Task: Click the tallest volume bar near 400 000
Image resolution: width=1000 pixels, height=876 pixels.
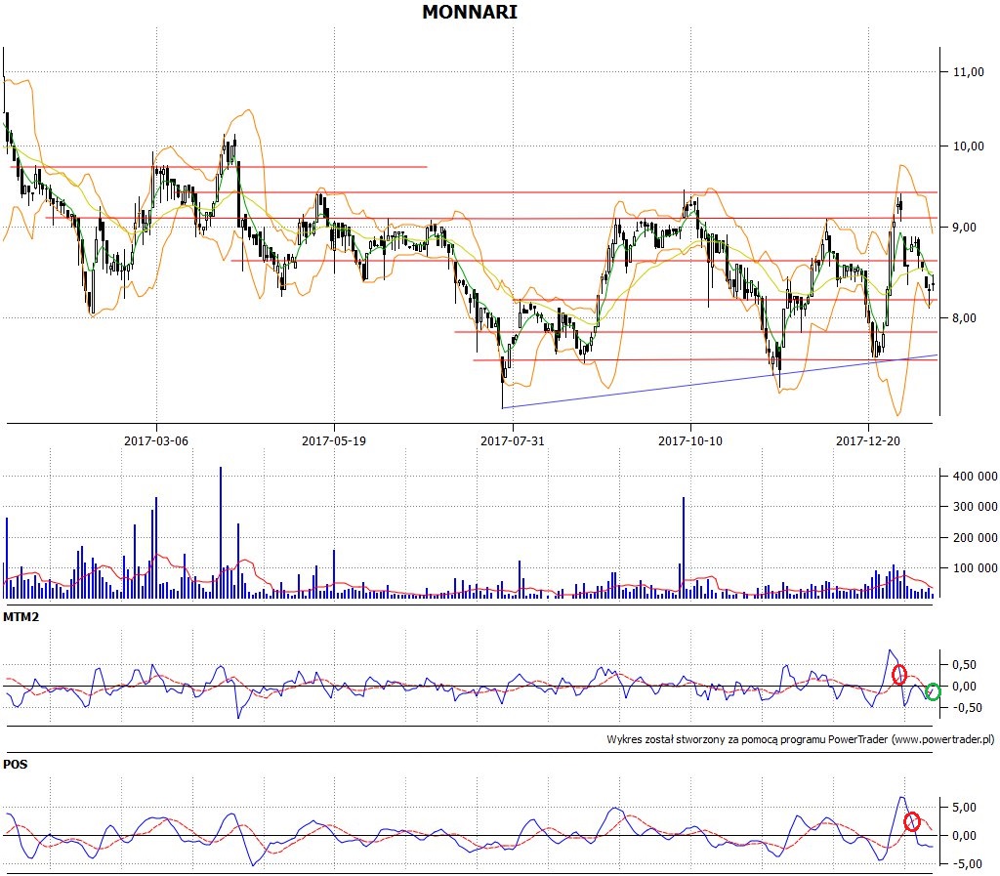Action: [x=221, y=532]
